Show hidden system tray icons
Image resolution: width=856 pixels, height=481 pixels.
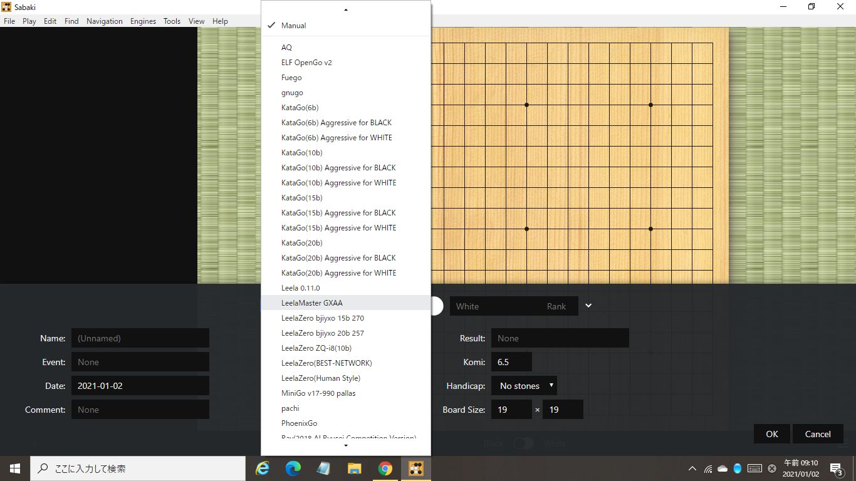[692, 468]
